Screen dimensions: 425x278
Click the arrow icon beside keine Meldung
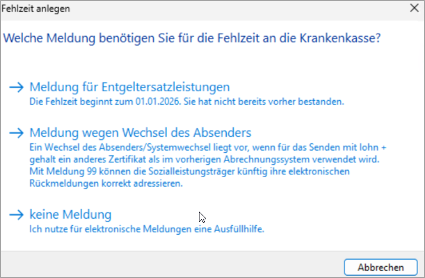[16, 214]
